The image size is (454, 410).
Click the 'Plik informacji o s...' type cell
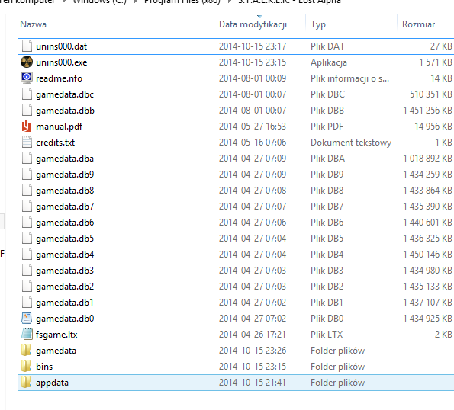349,78
